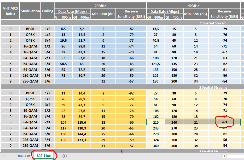Select the cell with value 117
The image size is (244, 160).
63,128
